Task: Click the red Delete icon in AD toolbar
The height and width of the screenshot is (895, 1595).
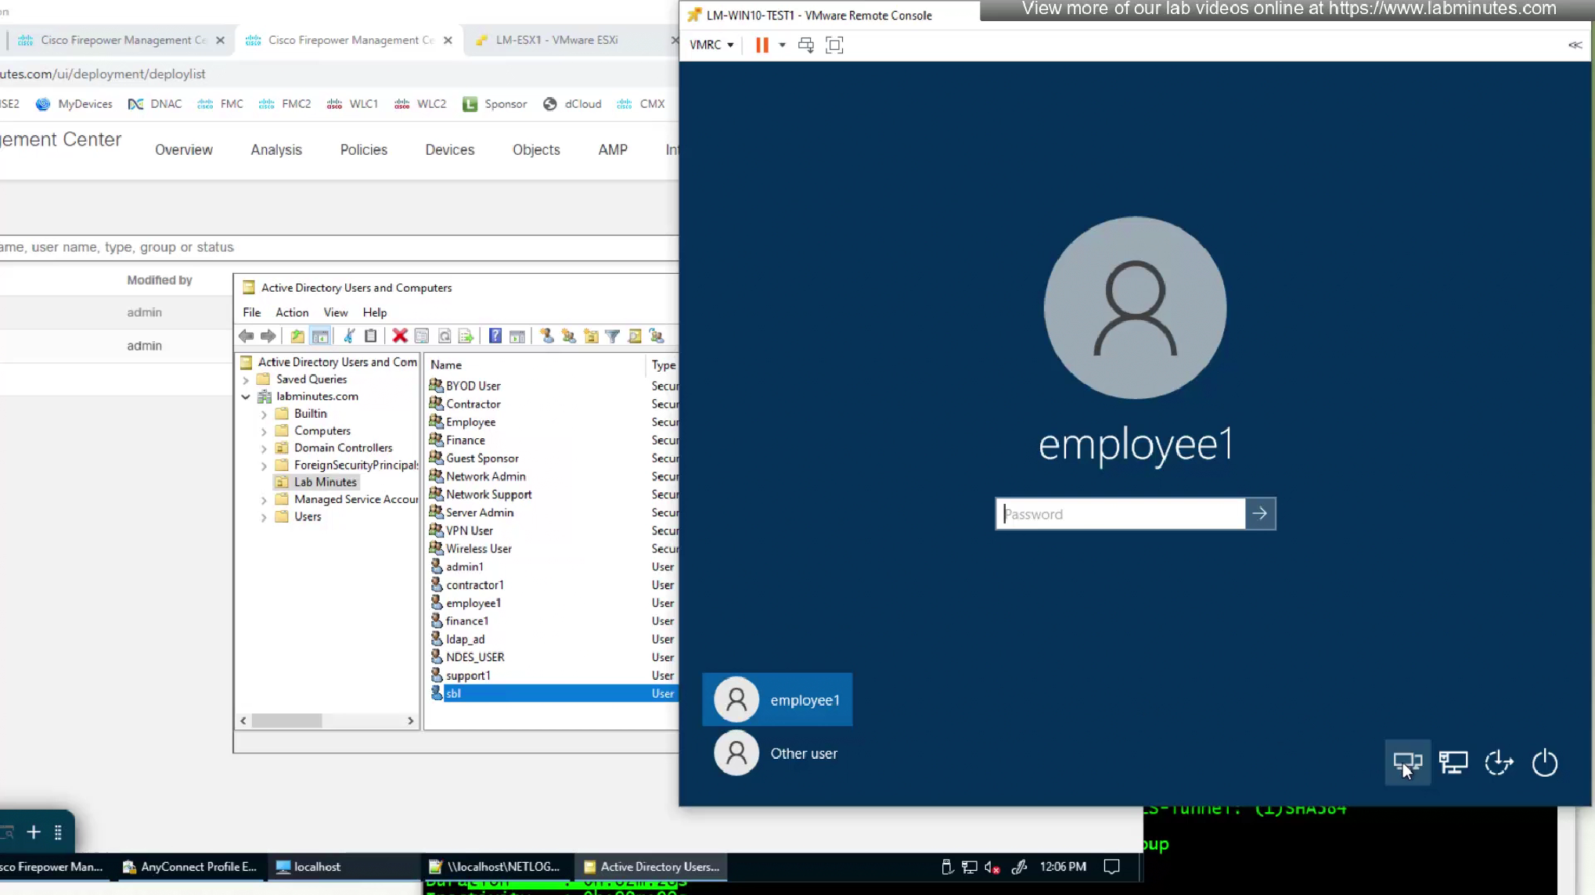Action: [x=400, y=336]
